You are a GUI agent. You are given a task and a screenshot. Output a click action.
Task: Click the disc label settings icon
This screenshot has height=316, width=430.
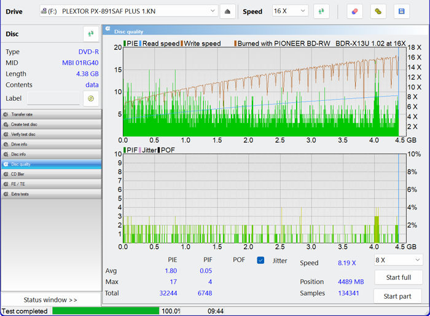coord(91,98)
